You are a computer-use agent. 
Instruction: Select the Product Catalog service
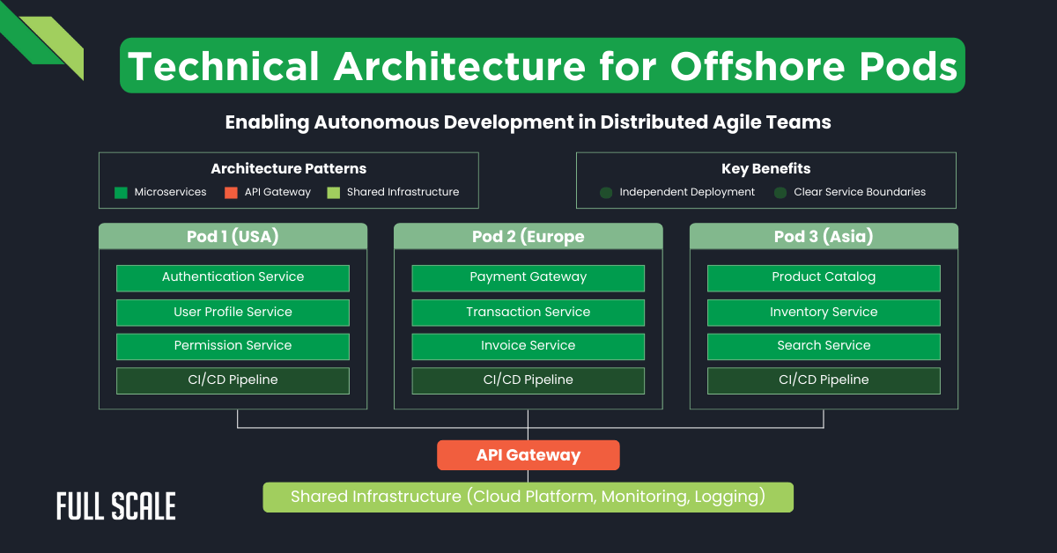point(824,276)
